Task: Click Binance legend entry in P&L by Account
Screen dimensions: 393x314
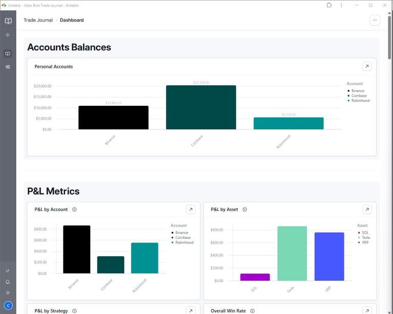Action: 180,233
